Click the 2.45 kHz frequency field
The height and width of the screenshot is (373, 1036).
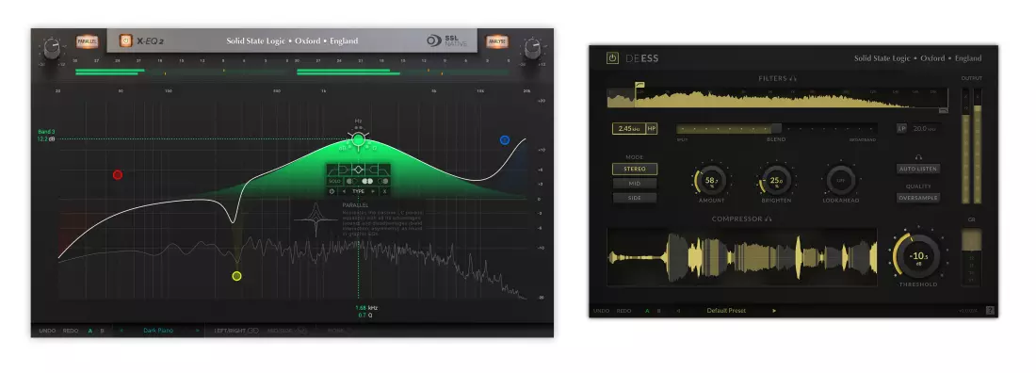[629, 129]
